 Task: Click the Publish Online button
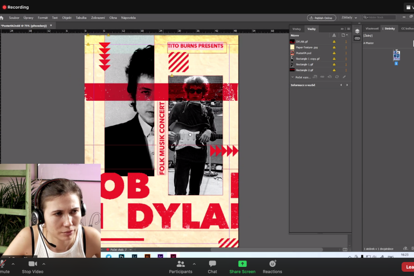[322, 17]
